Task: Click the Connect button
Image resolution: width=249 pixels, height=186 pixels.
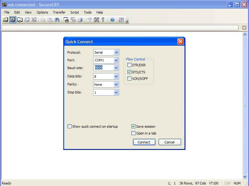Action: 144,142
